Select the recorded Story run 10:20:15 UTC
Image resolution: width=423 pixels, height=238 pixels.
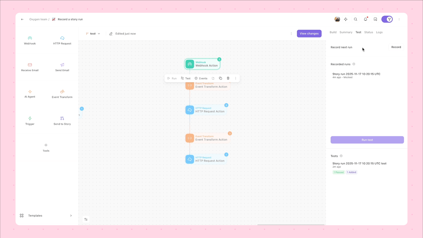367,75
